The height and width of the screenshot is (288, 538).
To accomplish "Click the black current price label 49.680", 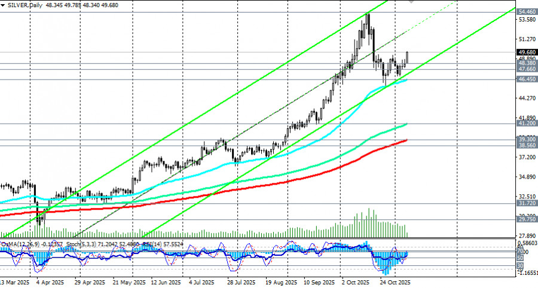I will tap(526, 53).
